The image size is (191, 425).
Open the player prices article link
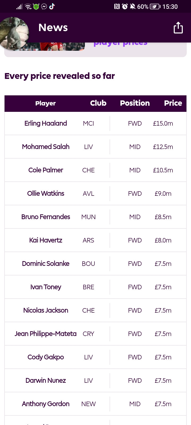120,44
